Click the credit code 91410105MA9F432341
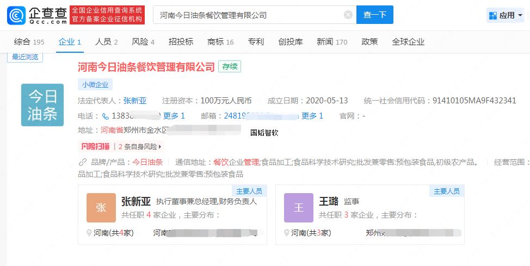 (474, 101)
